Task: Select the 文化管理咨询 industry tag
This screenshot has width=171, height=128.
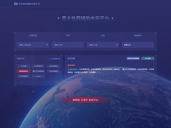Action: tap(38, 66)
